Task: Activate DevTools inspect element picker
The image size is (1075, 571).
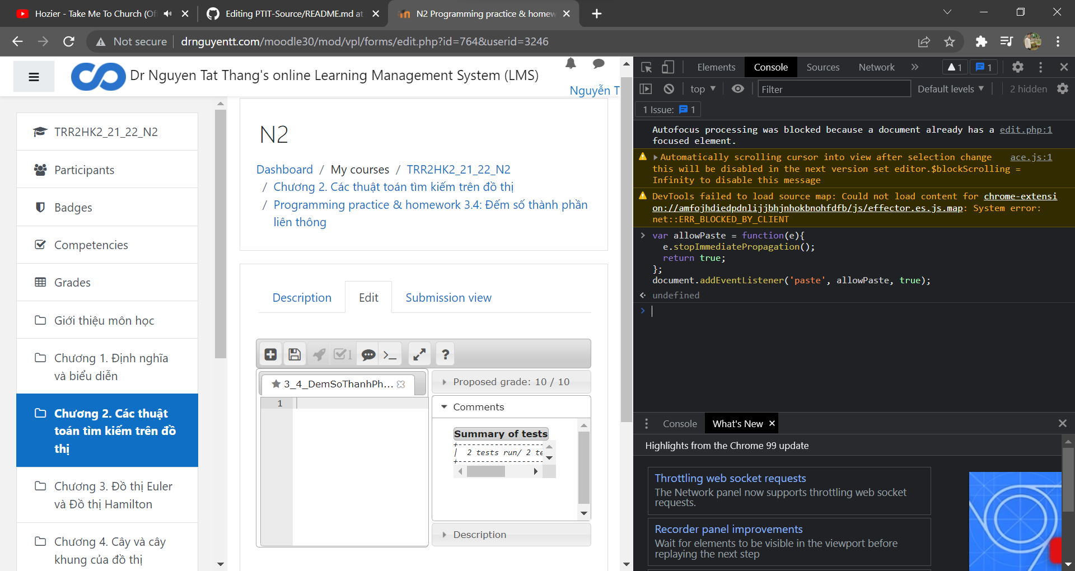Action: [647, 67]
